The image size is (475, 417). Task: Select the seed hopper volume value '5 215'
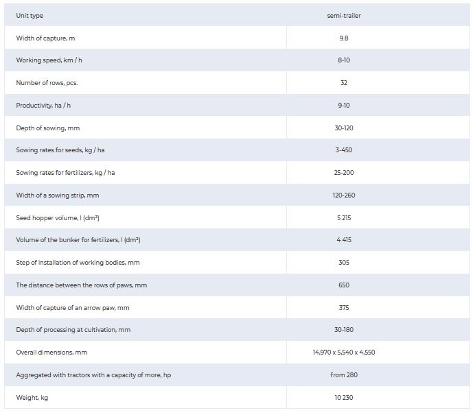(x=343, y=218)
